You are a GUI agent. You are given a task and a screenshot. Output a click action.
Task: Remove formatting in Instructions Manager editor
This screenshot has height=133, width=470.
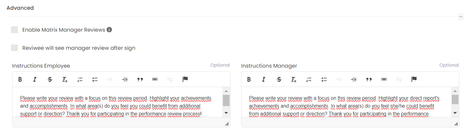pos(294,79)
